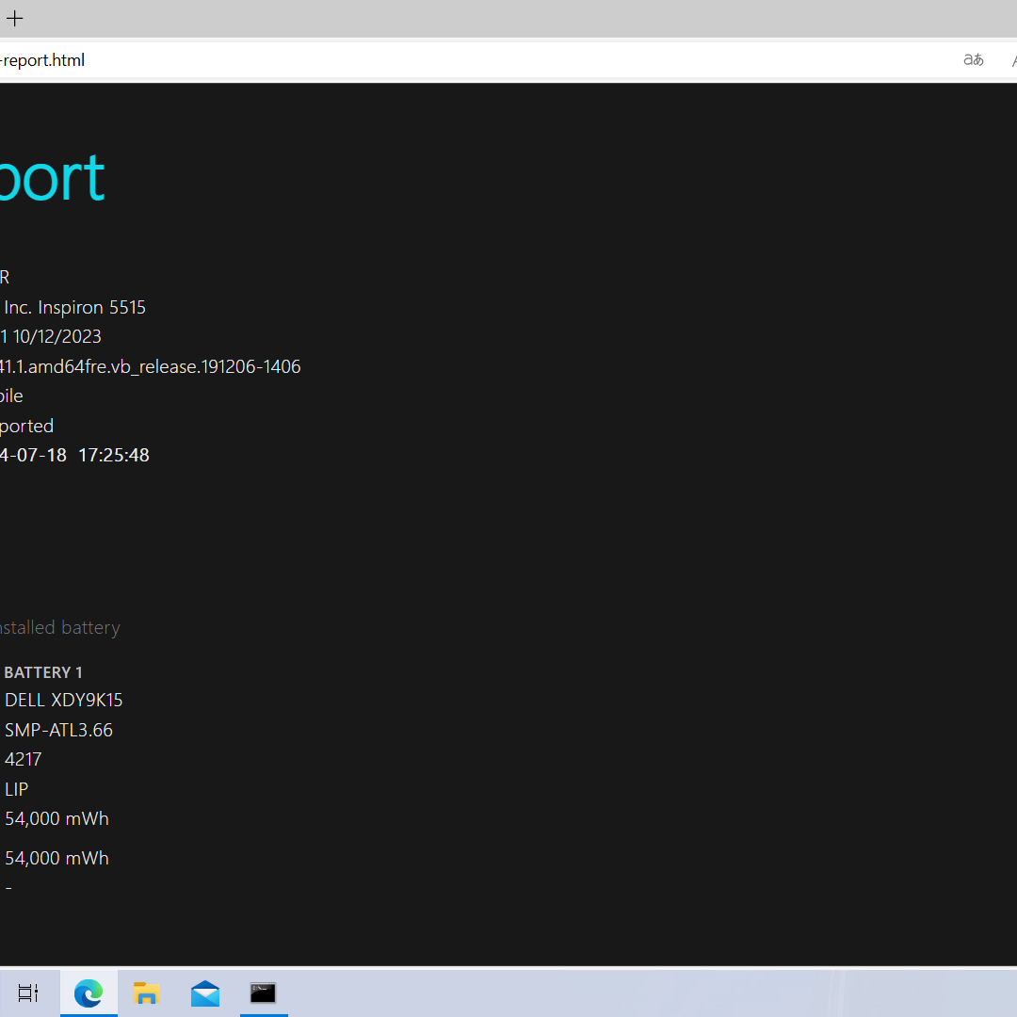Select the report time '17:25:48'
The height and width of the screenshot is (1017, 1017).
tap(114, 456)
